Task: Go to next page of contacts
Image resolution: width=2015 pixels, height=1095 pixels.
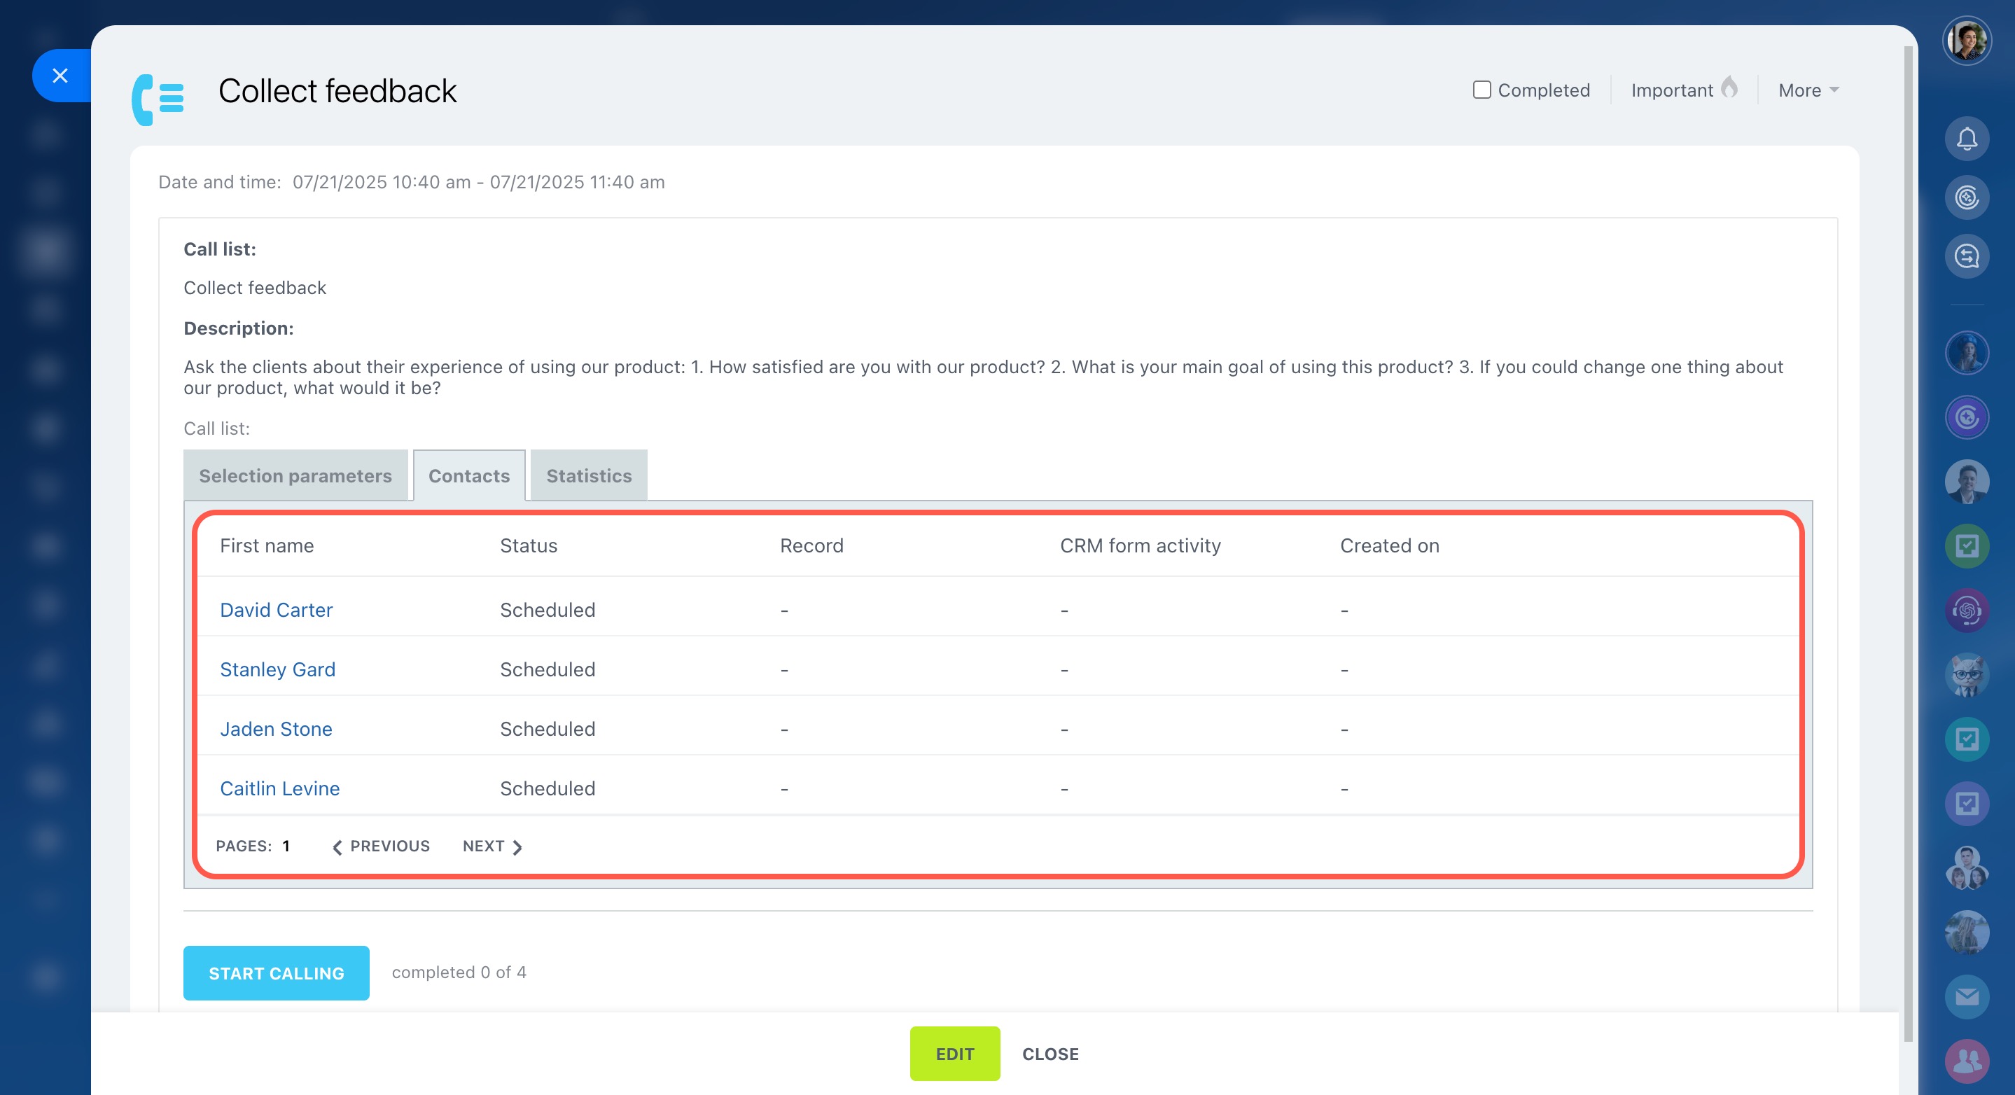Action: [492, 846]
